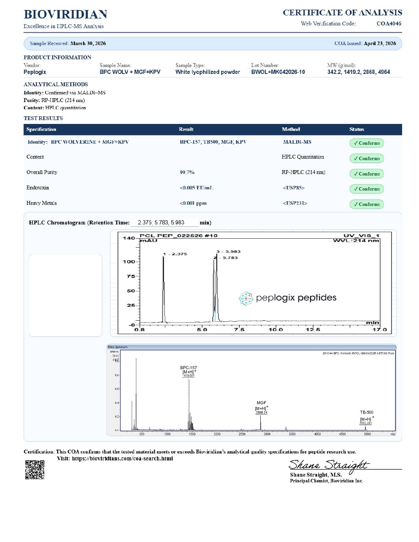419x542 pixels.
Task: Click the Certification statement text
Action: click(x=190, y=452)
